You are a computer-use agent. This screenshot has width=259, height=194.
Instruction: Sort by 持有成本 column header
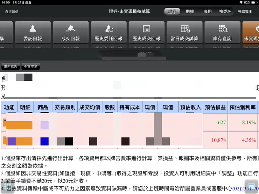click(x=130, y=107)
